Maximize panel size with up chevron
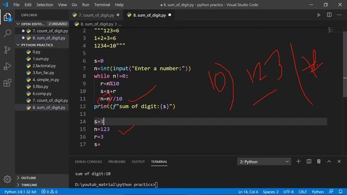Viewport: 347px width, 195px height. point(329,161)
